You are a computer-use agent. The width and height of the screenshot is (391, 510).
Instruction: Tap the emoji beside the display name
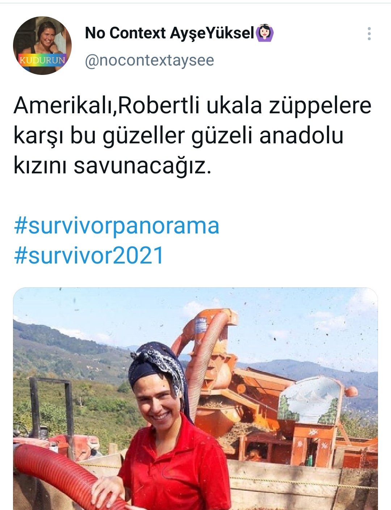click(x=265, y=33)
